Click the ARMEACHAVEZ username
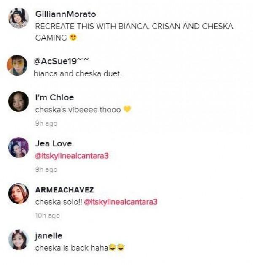The height and width of the screenshot is (265, 253). tap(65, 190)
